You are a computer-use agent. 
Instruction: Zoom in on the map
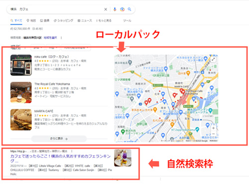[214, 128]
